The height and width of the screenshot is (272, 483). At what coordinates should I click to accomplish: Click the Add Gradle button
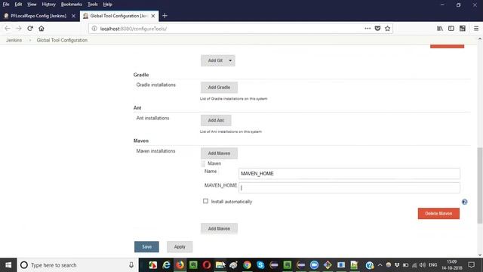pyautogui.click(x=219, y=88)
